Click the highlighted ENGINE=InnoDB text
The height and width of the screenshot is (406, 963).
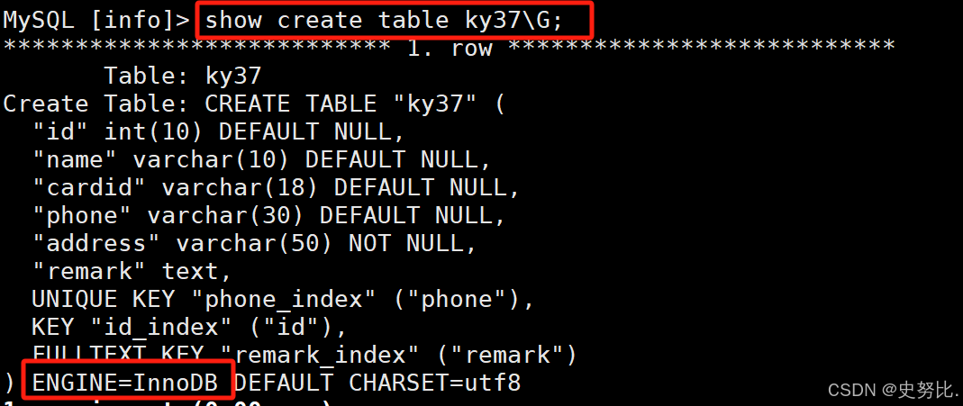tap(125, 383)
